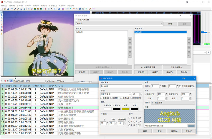Click catalog 新增 button in styles manager
Viewport: 212px width, 139px height.
pyautogui.click(x=170, y=24)
